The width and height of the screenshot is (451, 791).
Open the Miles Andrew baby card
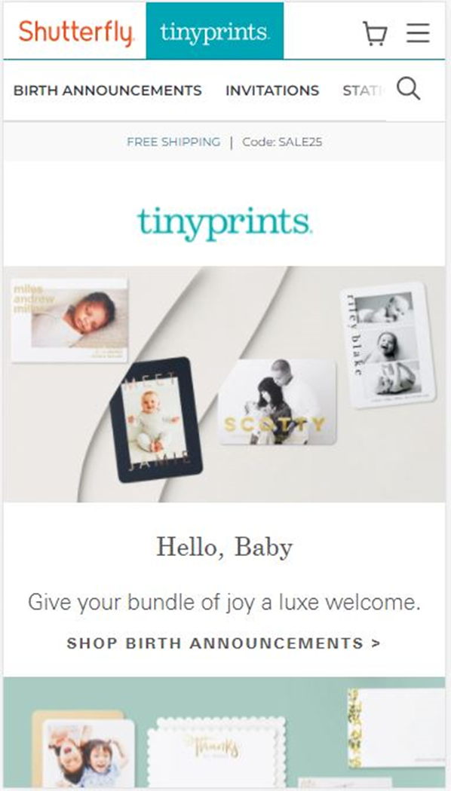(69, 320)
